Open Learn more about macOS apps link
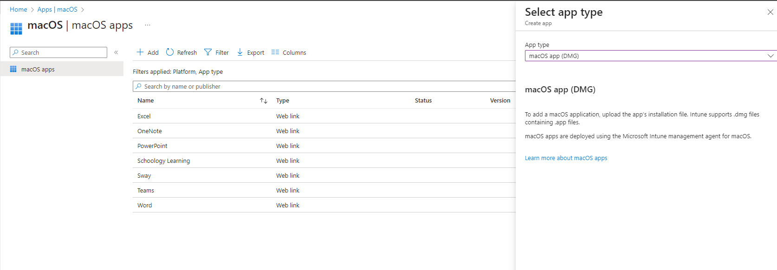Image resolution: width=777 pixels, height=270 pixels. (x=566, y=158)
